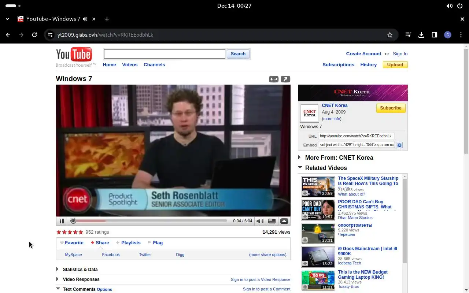Go back in browser history
The width and height of the screenshot is (469, 293).
[x=8, y=35]
